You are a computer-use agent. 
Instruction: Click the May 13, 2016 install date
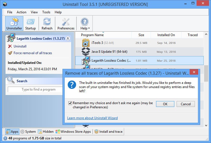click(166, 52)
